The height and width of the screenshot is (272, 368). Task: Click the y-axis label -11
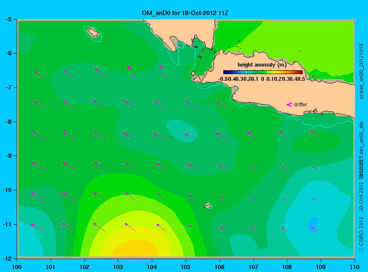(8, 224)
